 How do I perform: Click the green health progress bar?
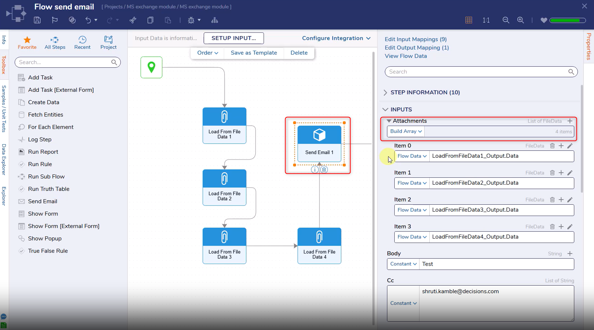(568, 20)
